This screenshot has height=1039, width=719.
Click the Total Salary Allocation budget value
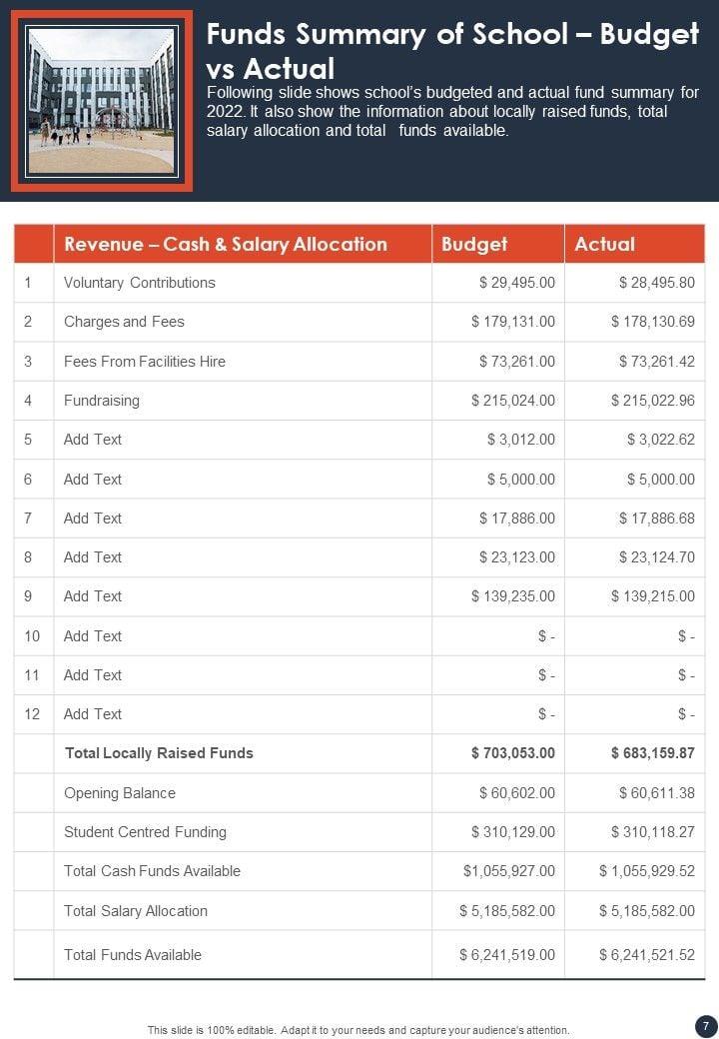coord(507,911)
